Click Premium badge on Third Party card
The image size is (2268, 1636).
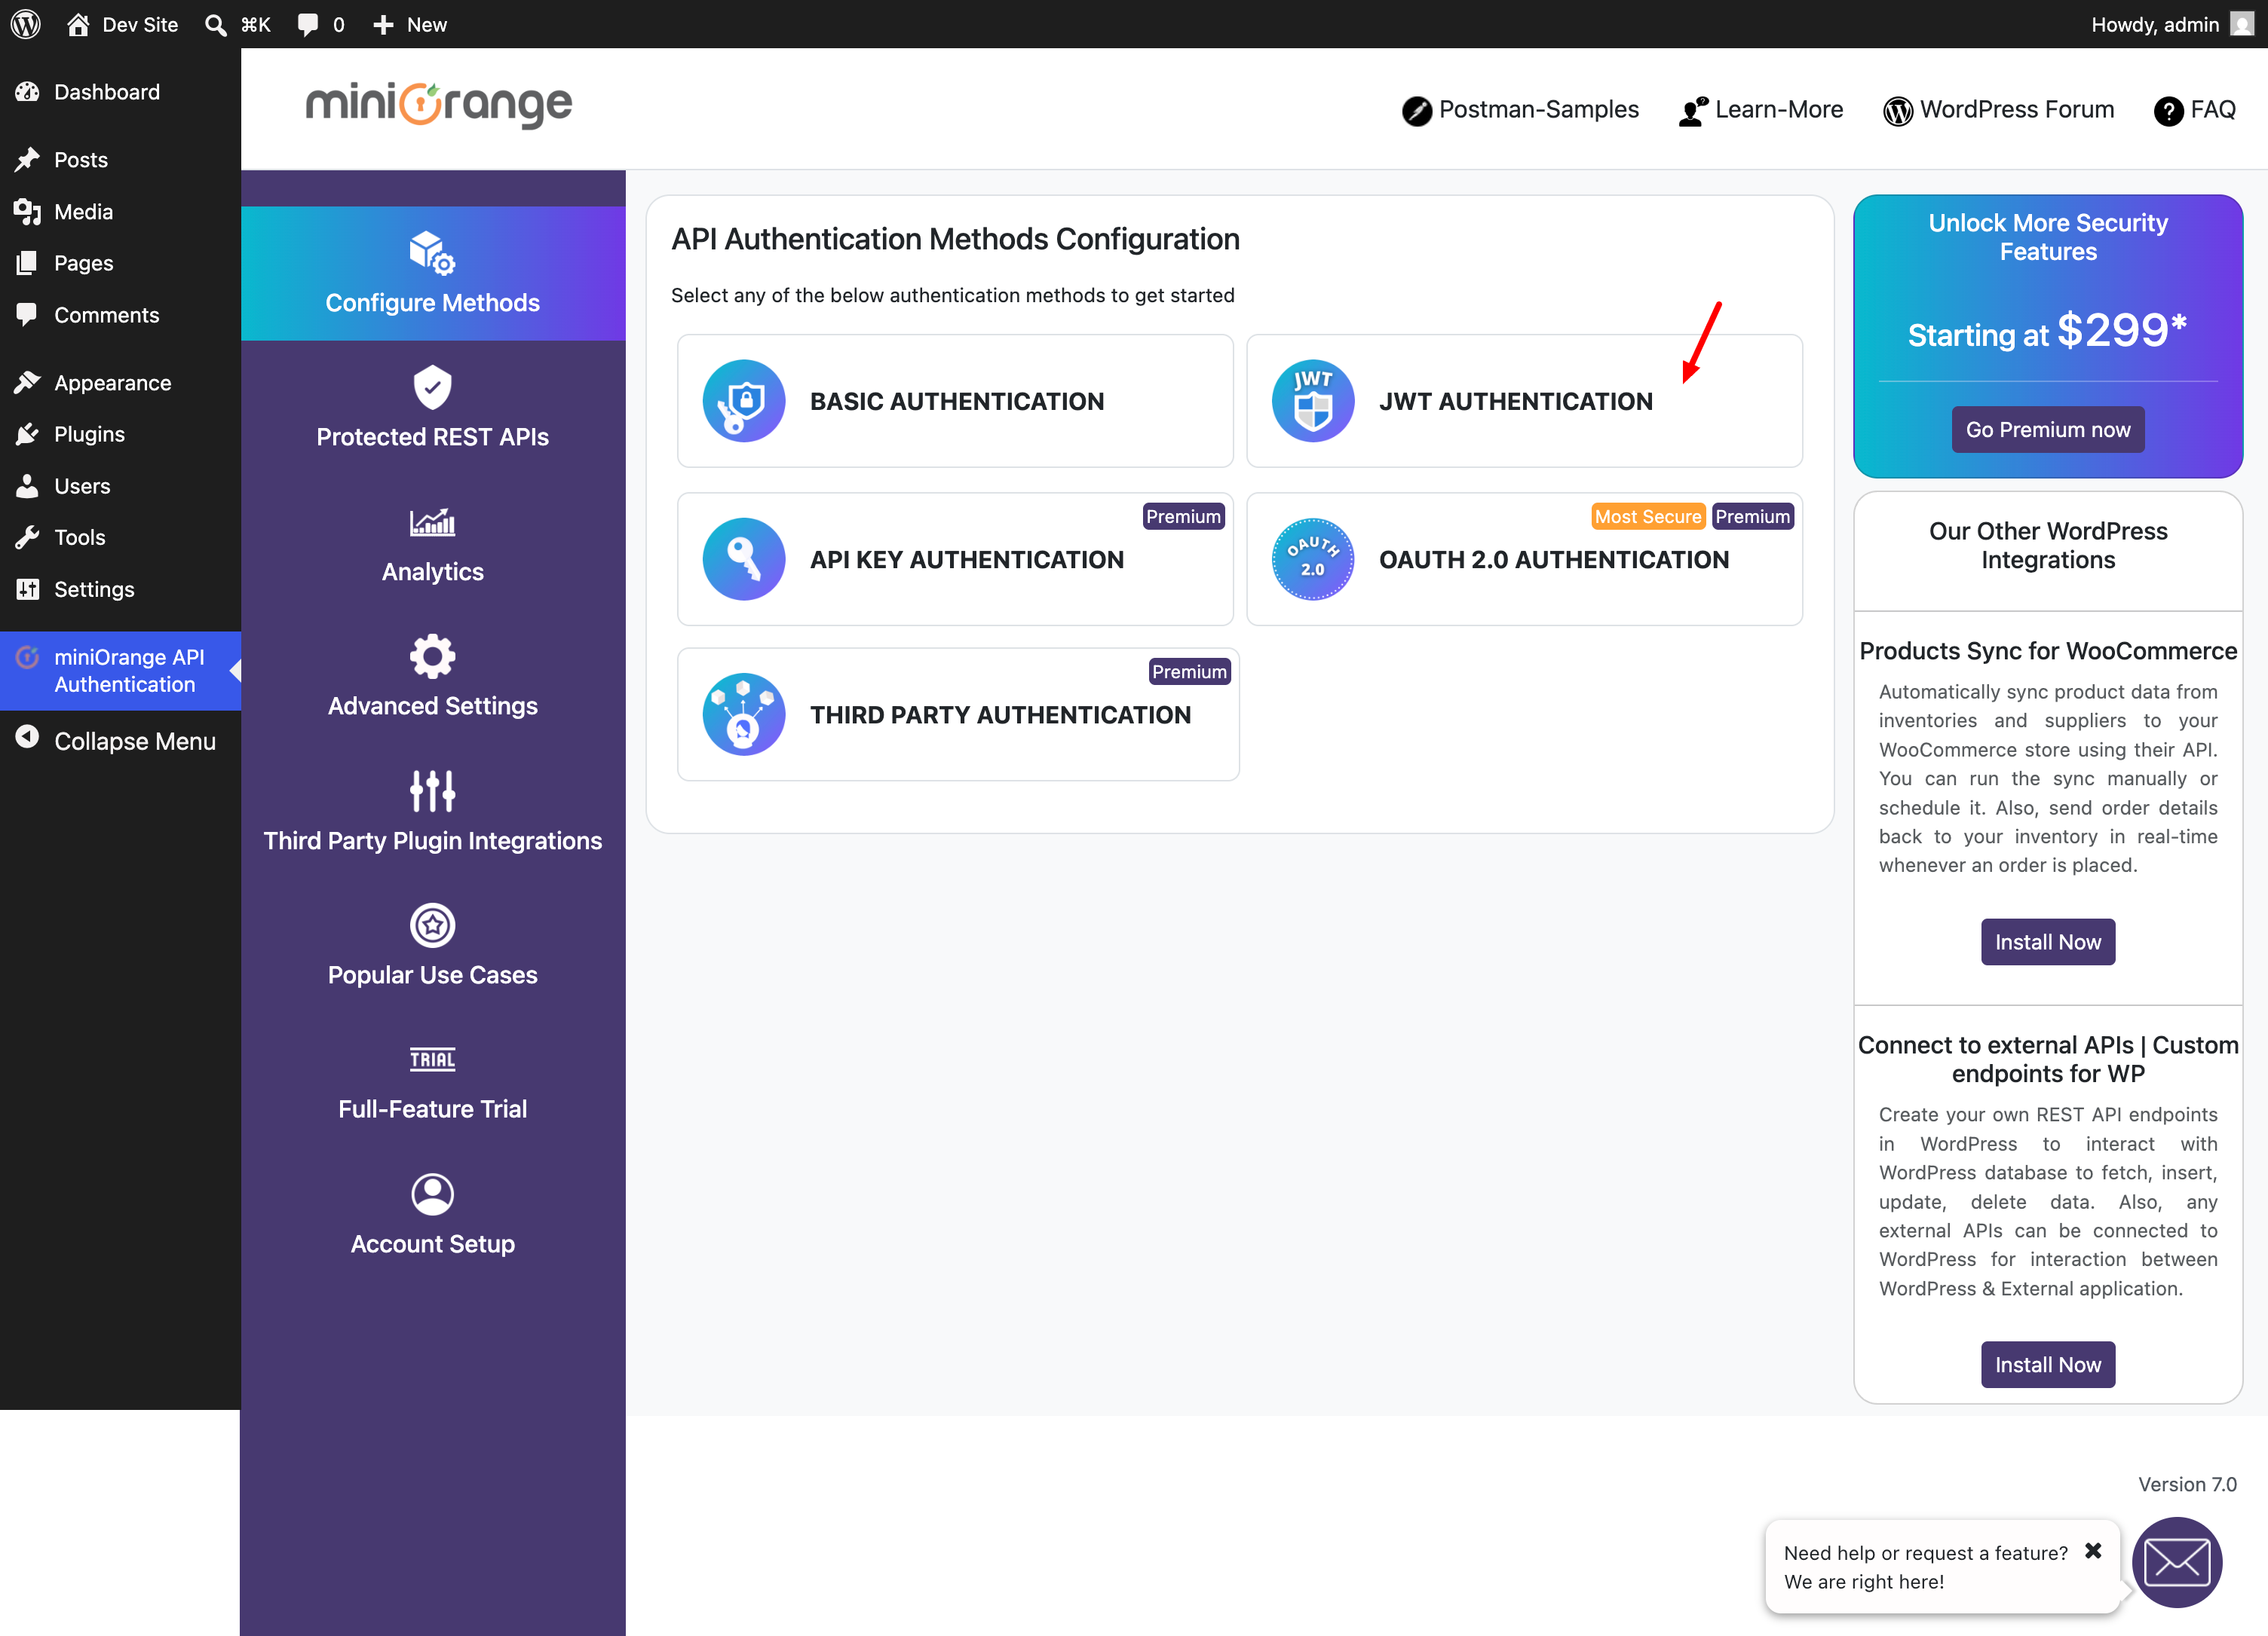pyautogui.click(x=1189, y=671)
